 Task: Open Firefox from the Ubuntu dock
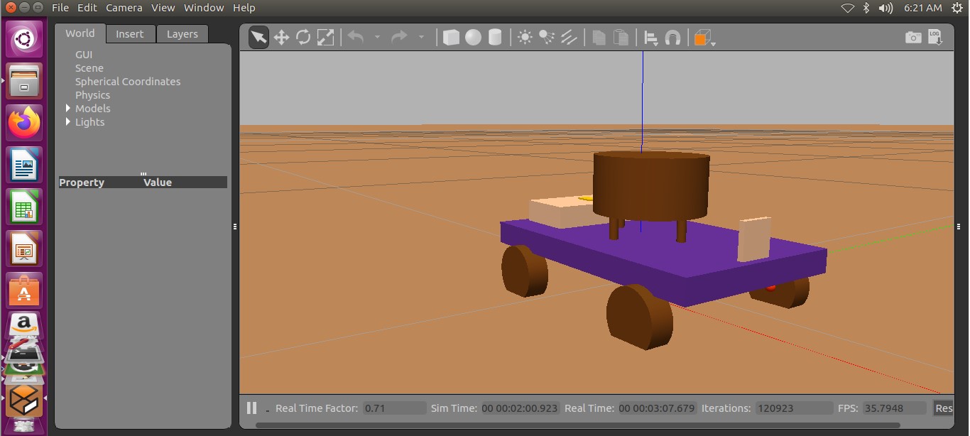[25, 124]
